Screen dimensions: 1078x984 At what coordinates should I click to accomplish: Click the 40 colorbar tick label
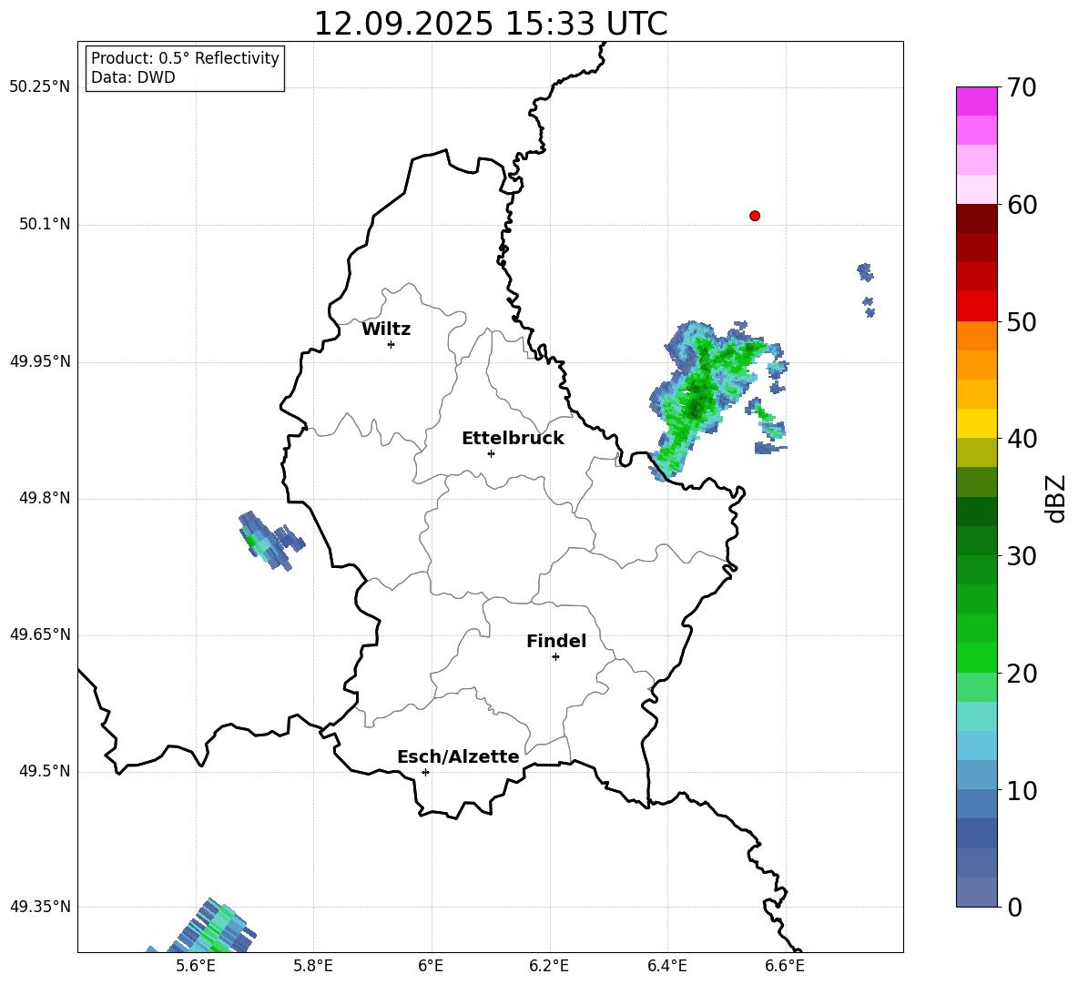[x=1022, y=439]
